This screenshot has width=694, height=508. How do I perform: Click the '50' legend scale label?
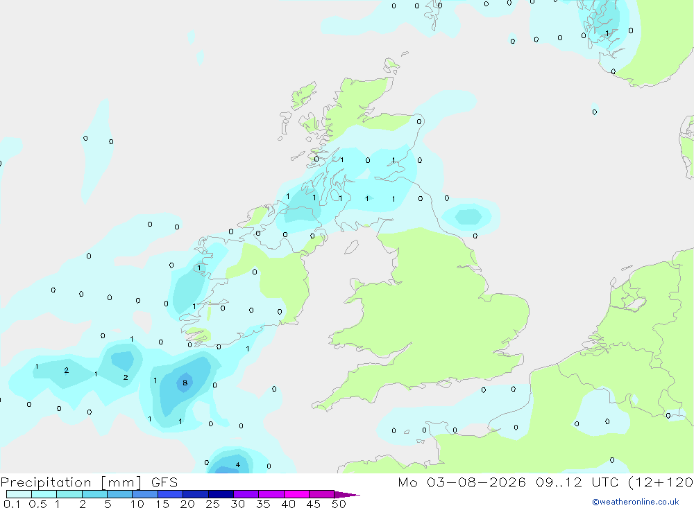(339, 504)
